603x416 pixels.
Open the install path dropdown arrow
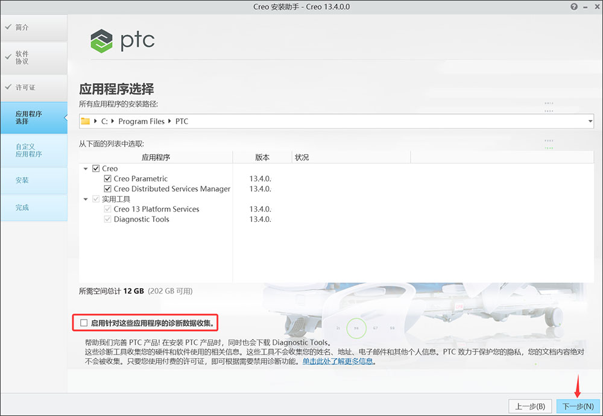point(590,122)
